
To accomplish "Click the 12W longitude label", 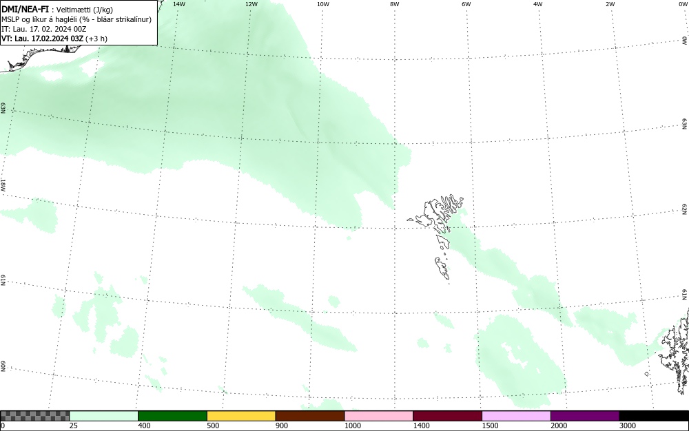I will (251, 4).
